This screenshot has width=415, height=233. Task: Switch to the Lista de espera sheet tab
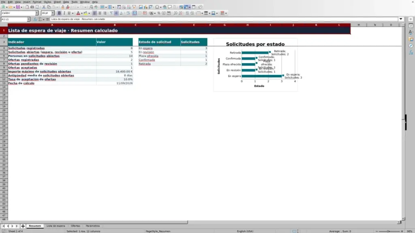click(x=56, y=226)
